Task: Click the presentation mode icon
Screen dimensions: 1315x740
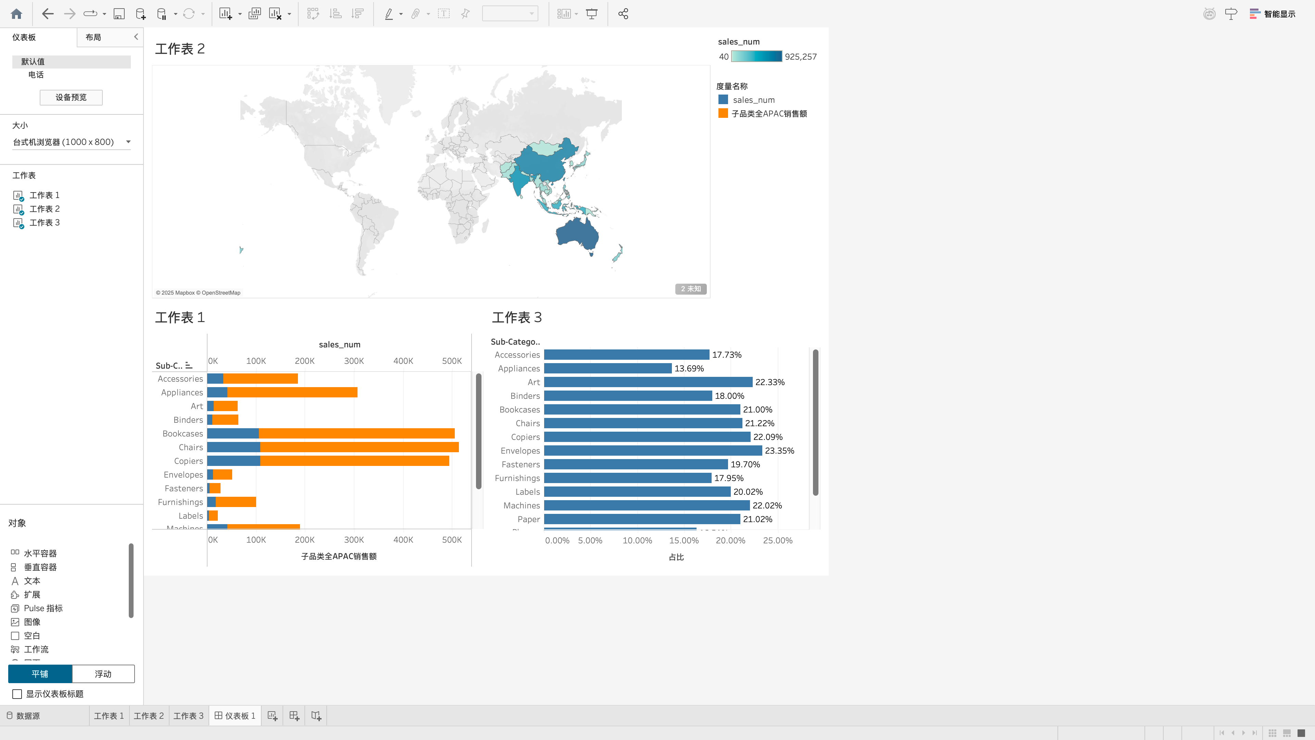Action: pyautogui.click(x=592, y=14)
